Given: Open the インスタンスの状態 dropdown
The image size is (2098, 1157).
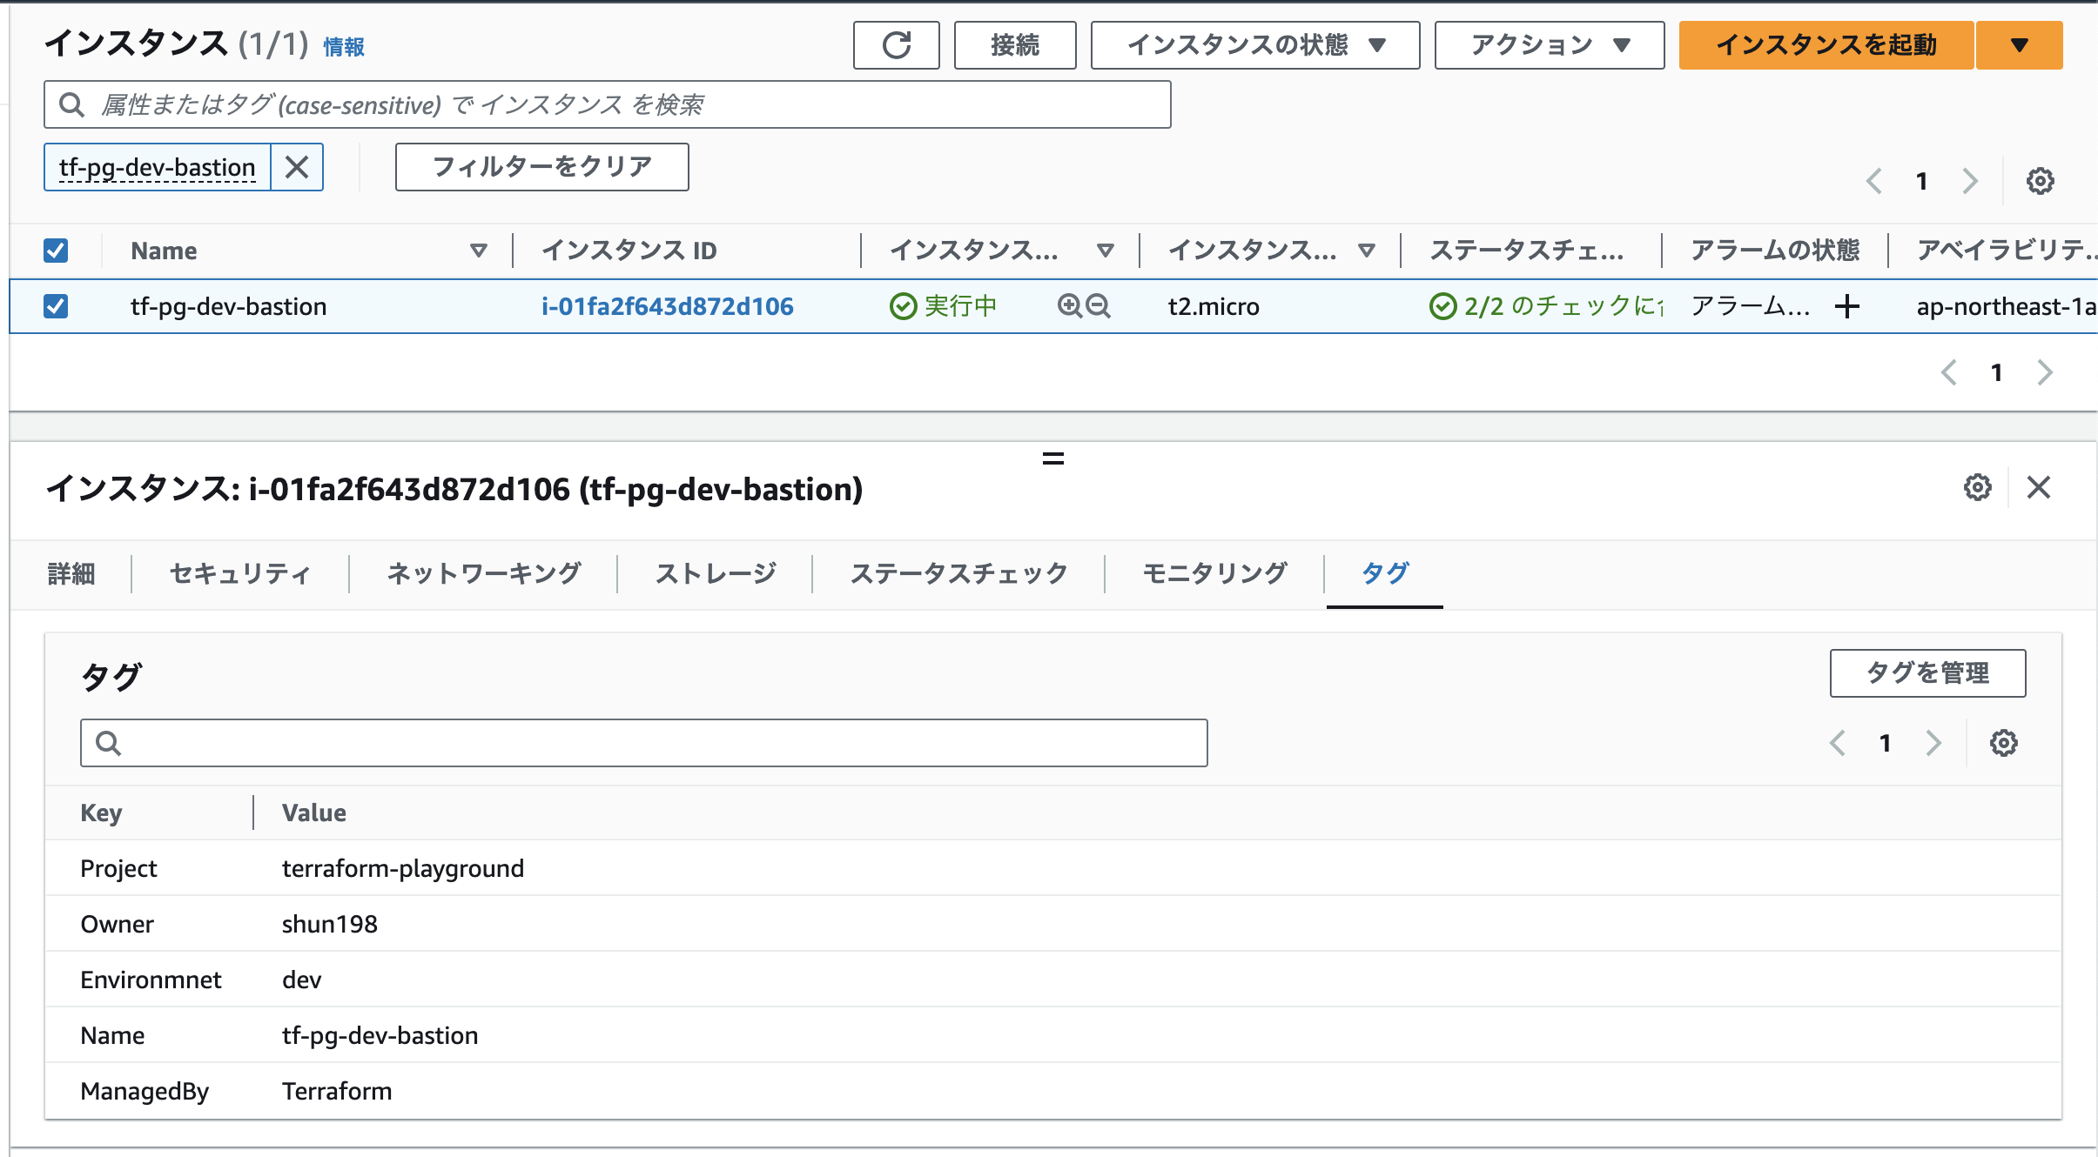Looking at the screenshot, I should pos(1254,44).
